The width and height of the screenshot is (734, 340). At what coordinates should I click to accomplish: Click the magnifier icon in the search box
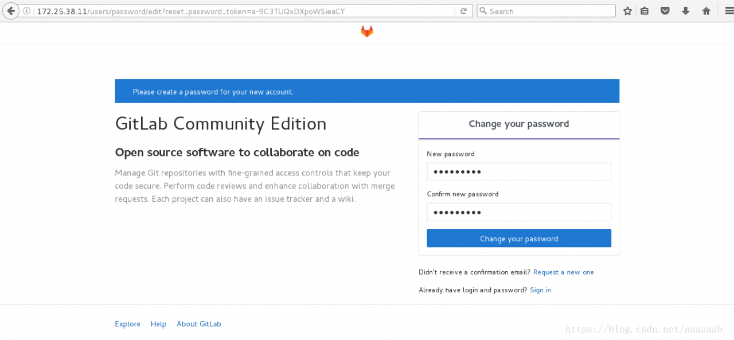(x=483, y=11)
